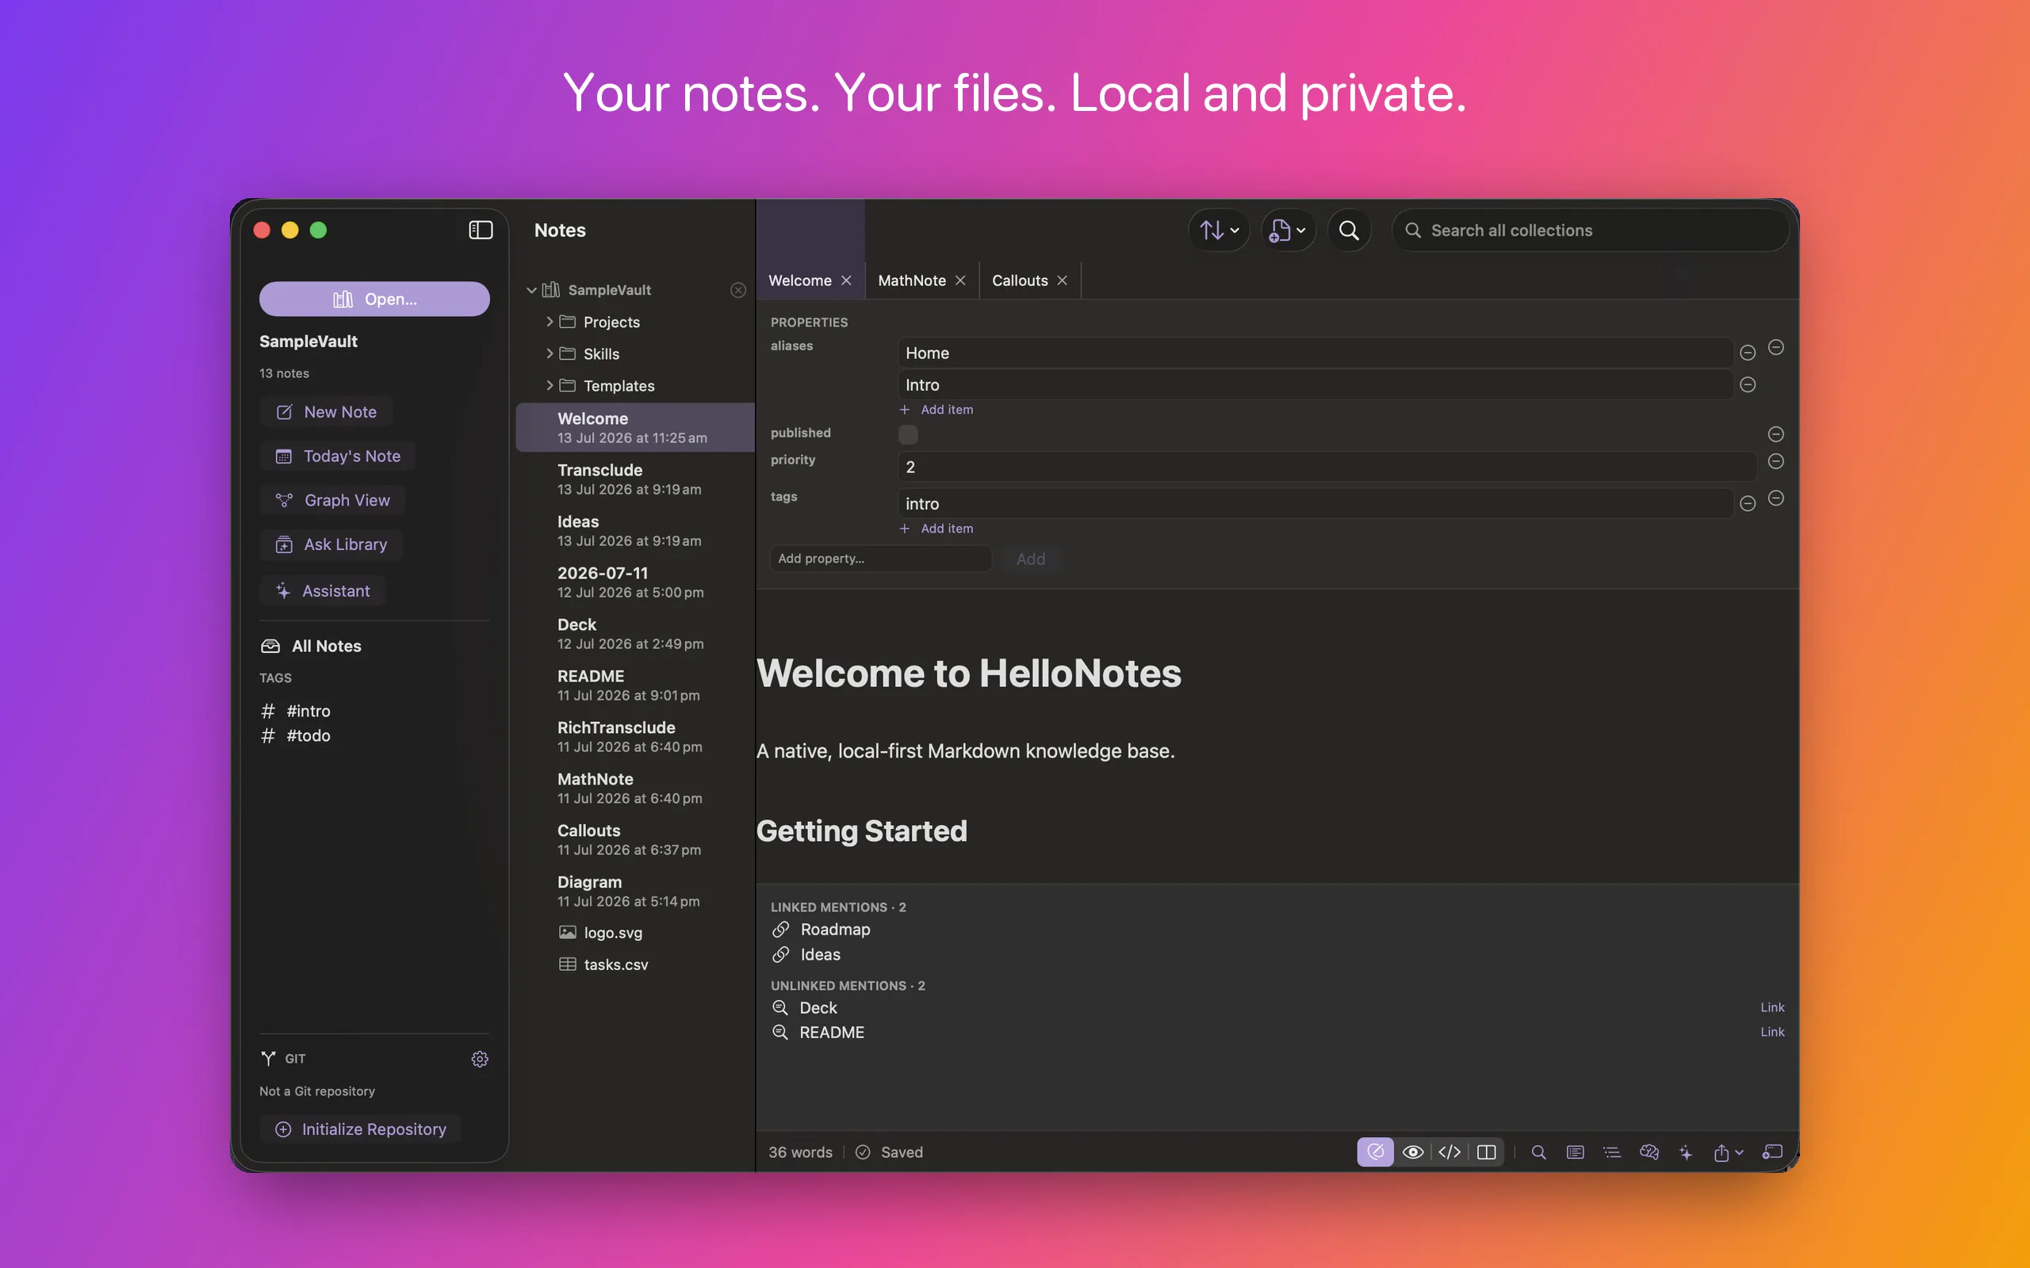Open the Graph View
The width and height of the screenshot is (2030, 1268).
coord(332,501)
